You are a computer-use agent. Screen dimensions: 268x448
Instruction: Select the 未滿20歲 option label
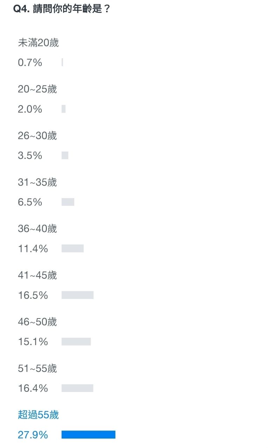click(x=38, y=43)
